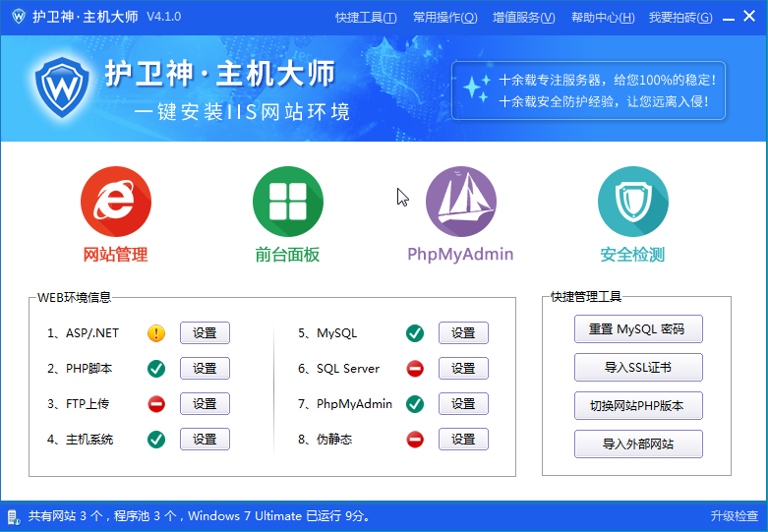Viewport: 768px width, 532px height.
Task: Open the 增值服务(V) menu
Action: coord(523,18)
